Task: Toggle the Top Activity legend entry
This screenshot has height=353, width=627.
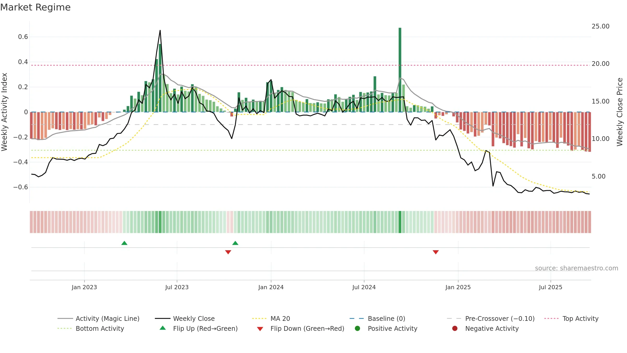Action: click(571, 318)
